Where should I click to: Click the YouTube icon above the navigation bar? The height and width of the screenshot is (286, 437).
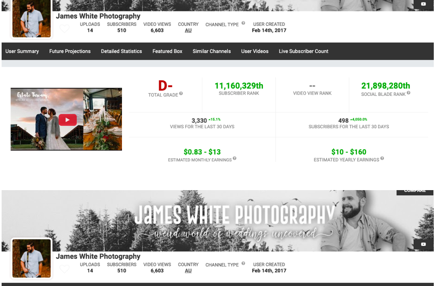[x=423, y=4]
